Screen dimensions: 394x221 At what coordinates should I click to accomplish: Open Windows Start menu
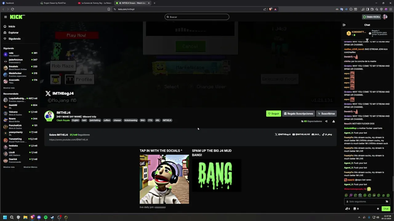tap(5, 217)
